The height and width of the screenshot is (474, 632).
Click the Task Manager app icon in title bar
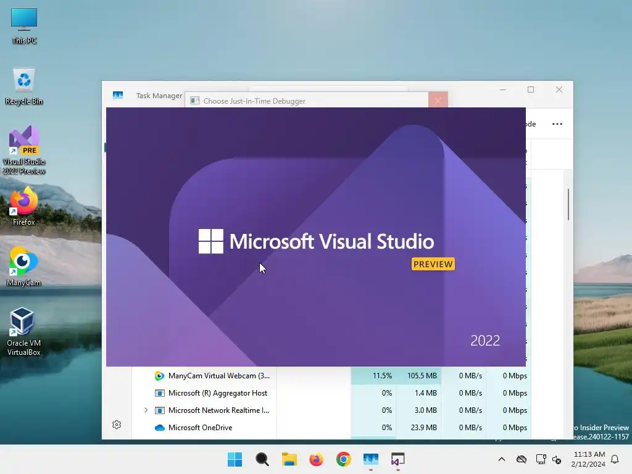click(x=118, y=95)
